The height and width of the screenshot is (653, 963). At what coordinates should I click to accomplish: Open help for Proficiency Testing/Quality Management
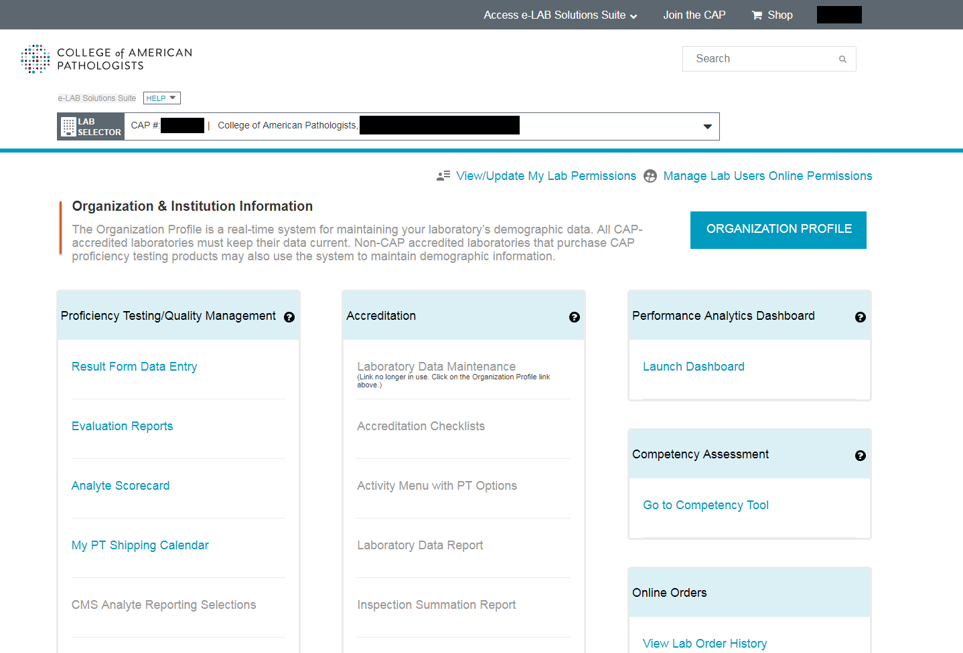tap(289, 317)
